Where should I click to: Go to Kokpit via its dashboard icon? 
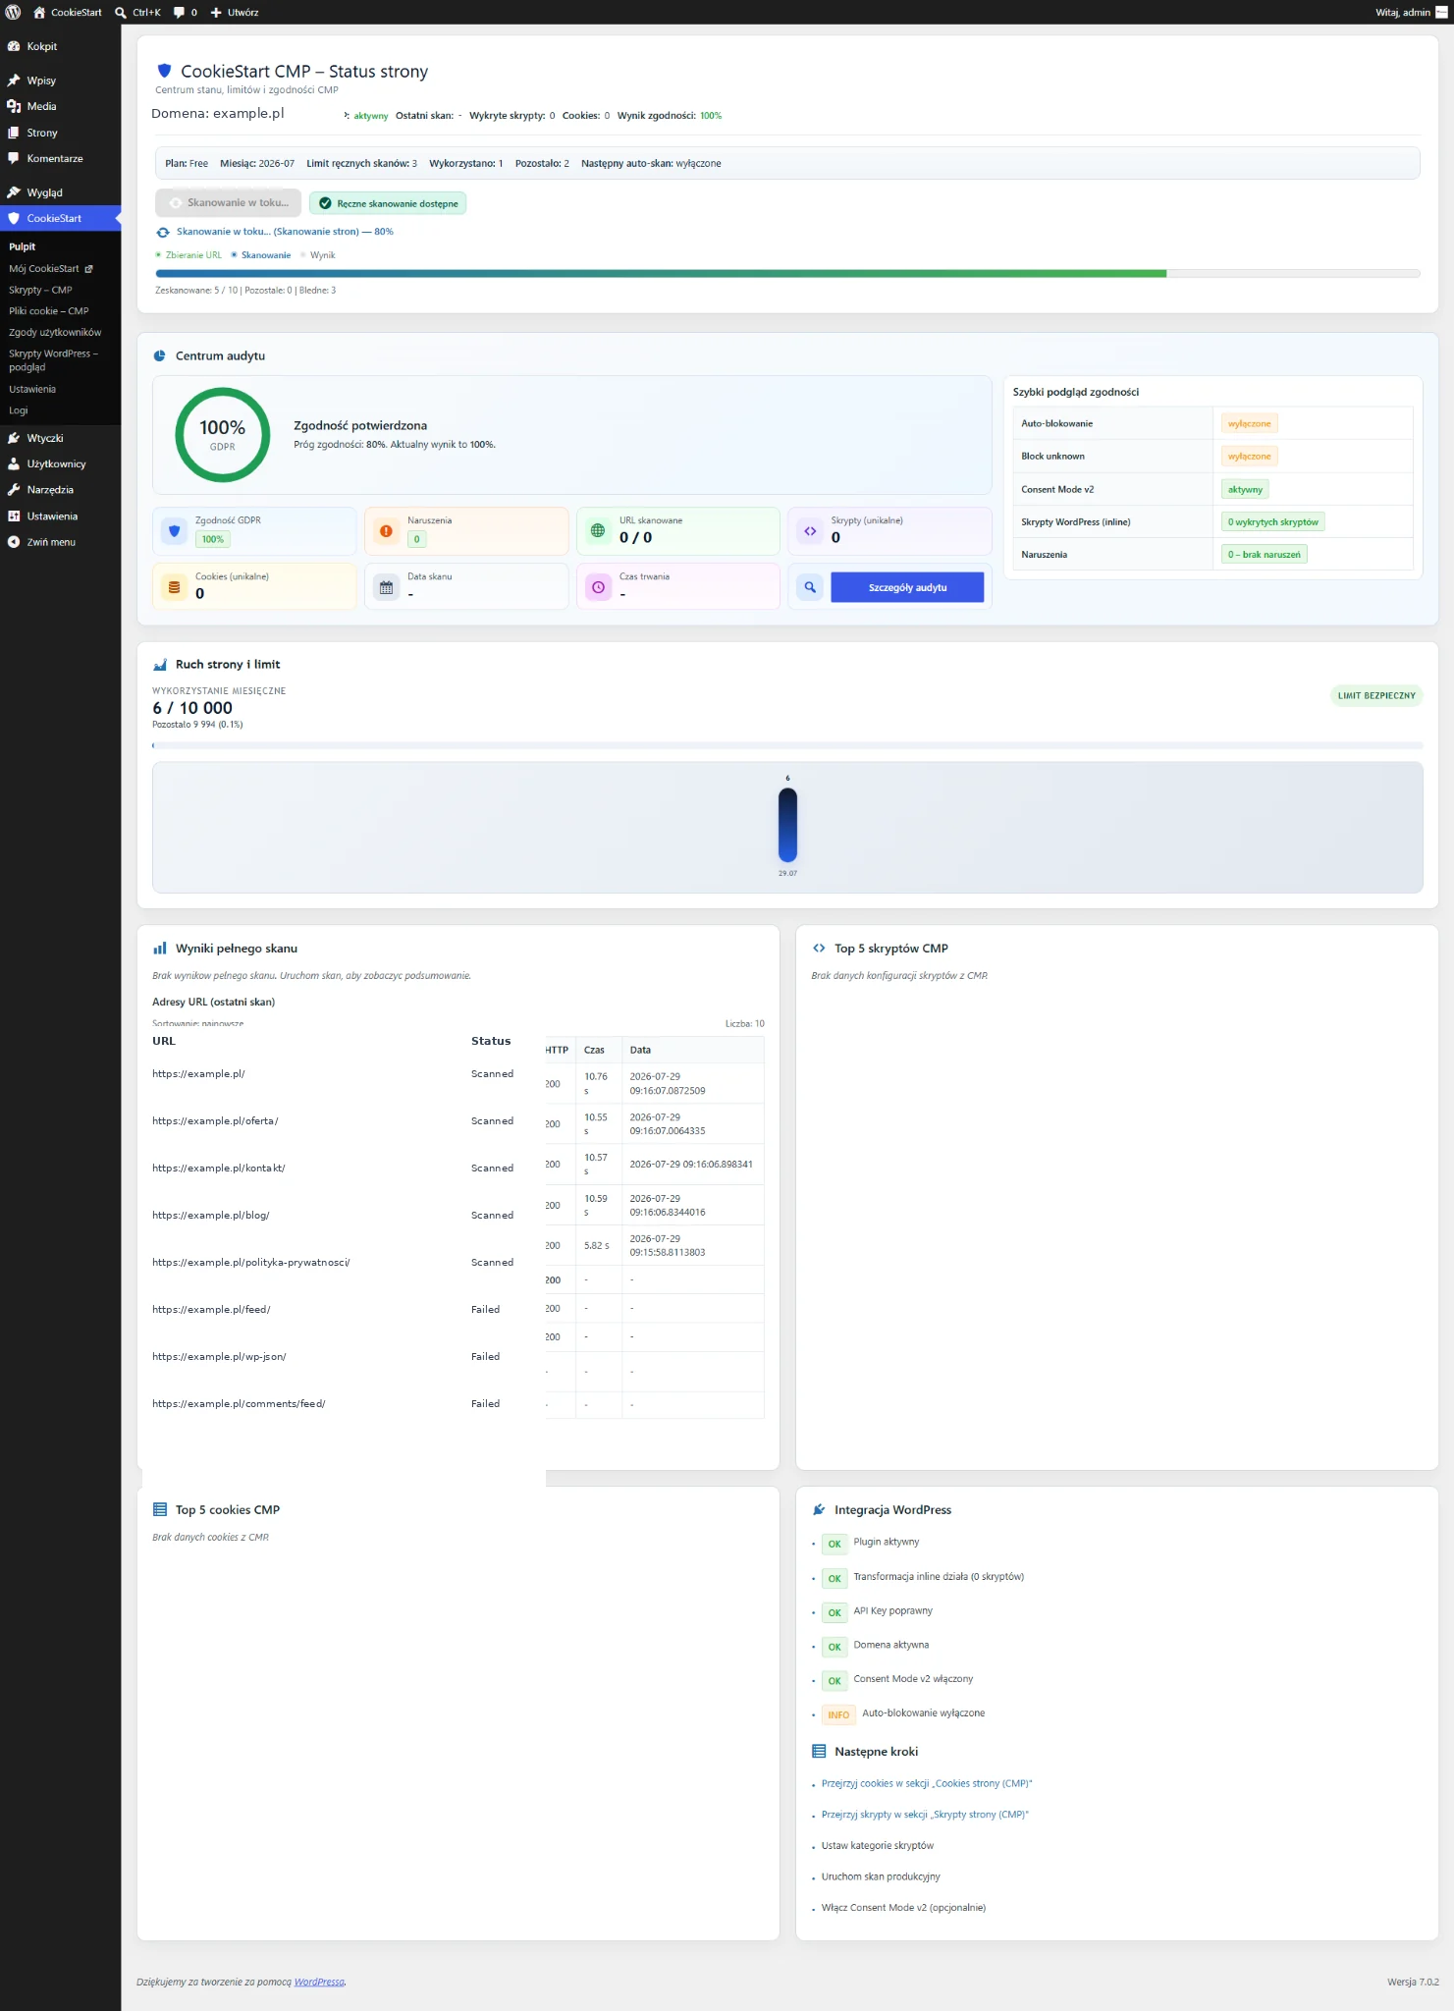point(14,46)
